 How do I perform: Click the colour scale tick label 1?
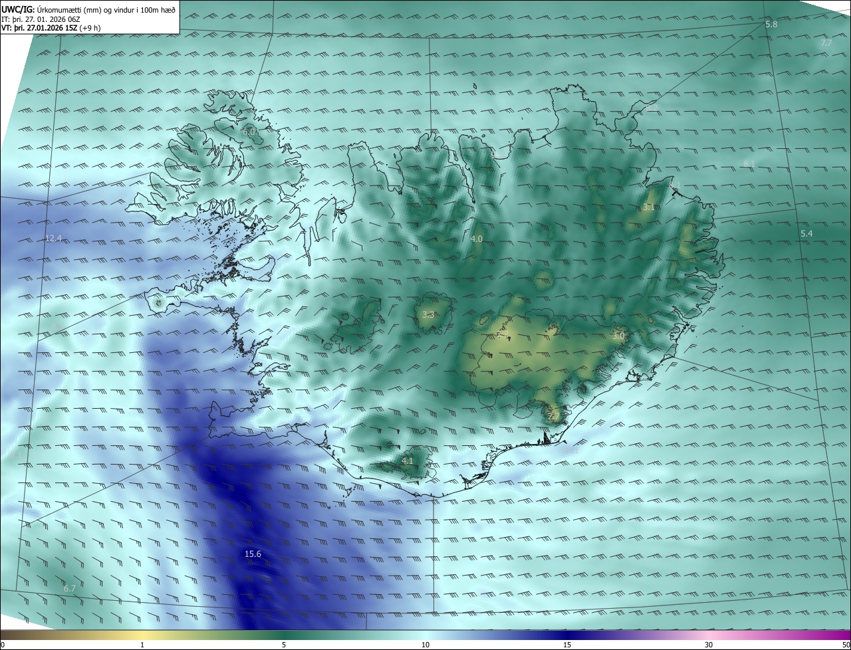pyautogui.click(x=142, y=645)
